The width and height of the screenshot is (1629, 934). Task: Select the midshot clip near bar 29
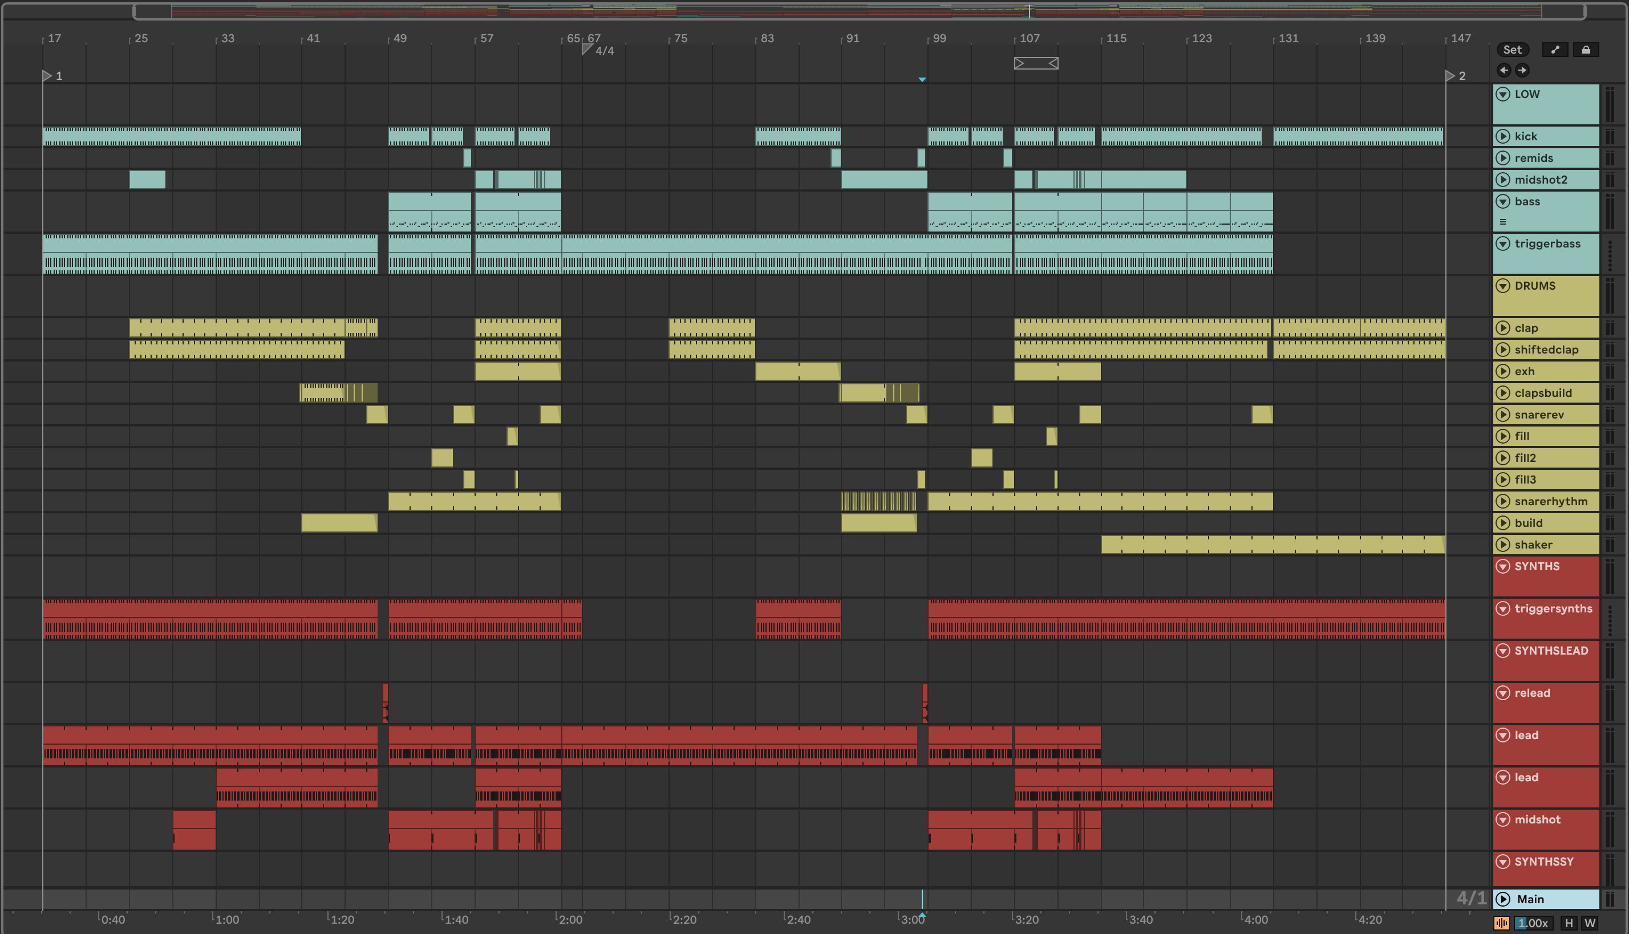[x=194, y=830]
